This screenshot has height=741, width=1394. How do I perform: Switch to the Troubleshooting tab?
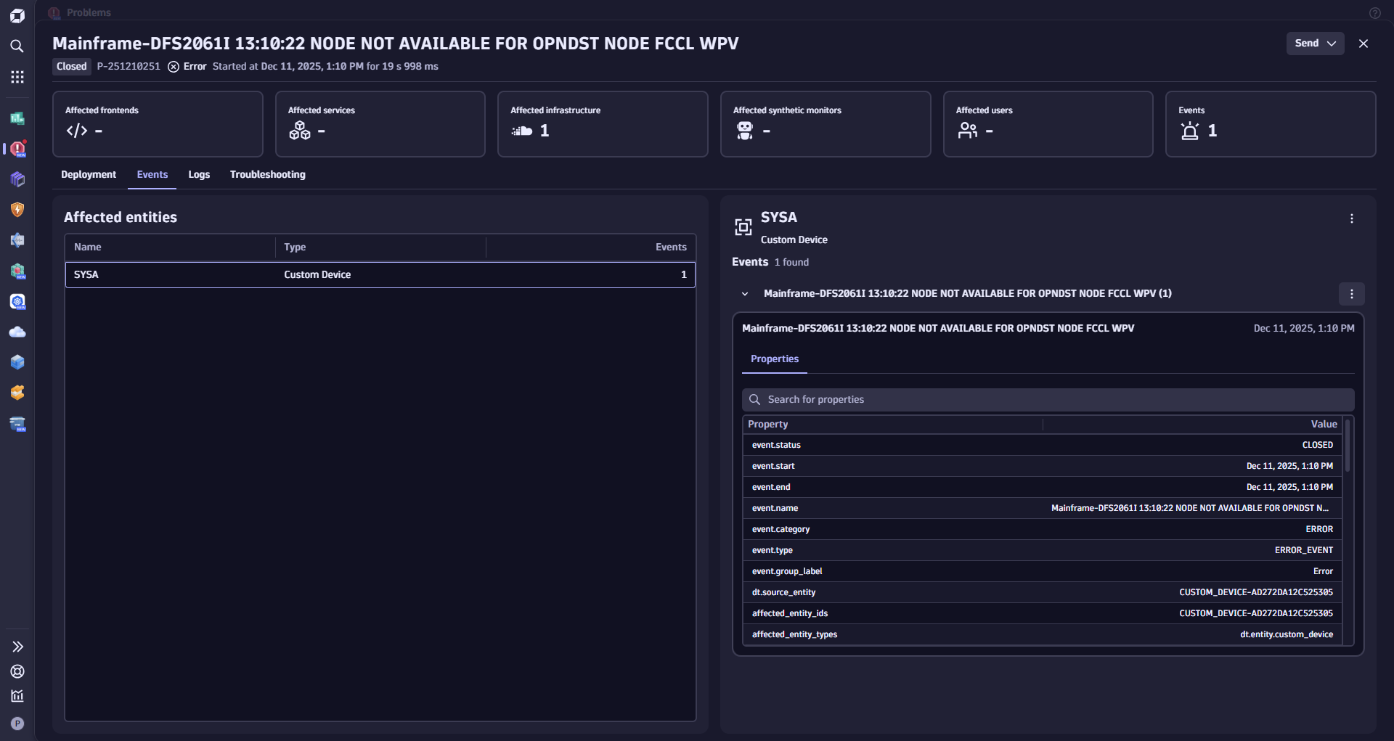coord(267,174)
